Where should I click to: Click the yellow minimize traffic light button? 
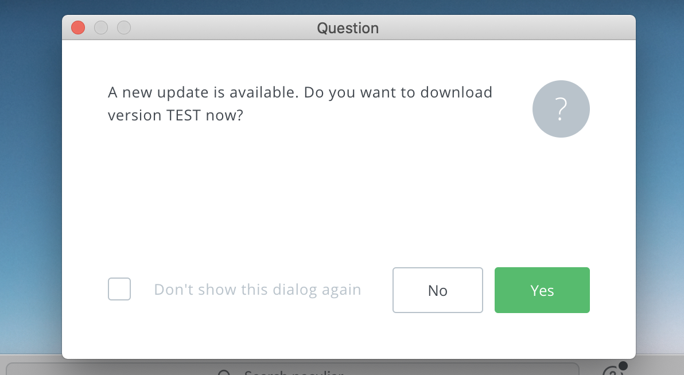pos(101,28)
